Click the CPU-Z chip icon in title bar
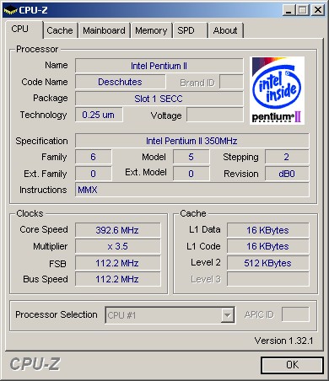Image resolution: width=329 pixels, height=381 pixels. point(10,10)
